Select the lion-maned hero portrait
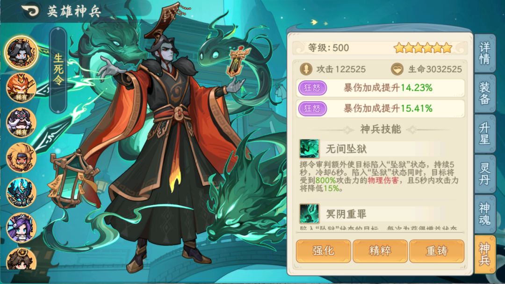Image resolution: width=505 pixels, height=284 pixels. coord(21,157)
